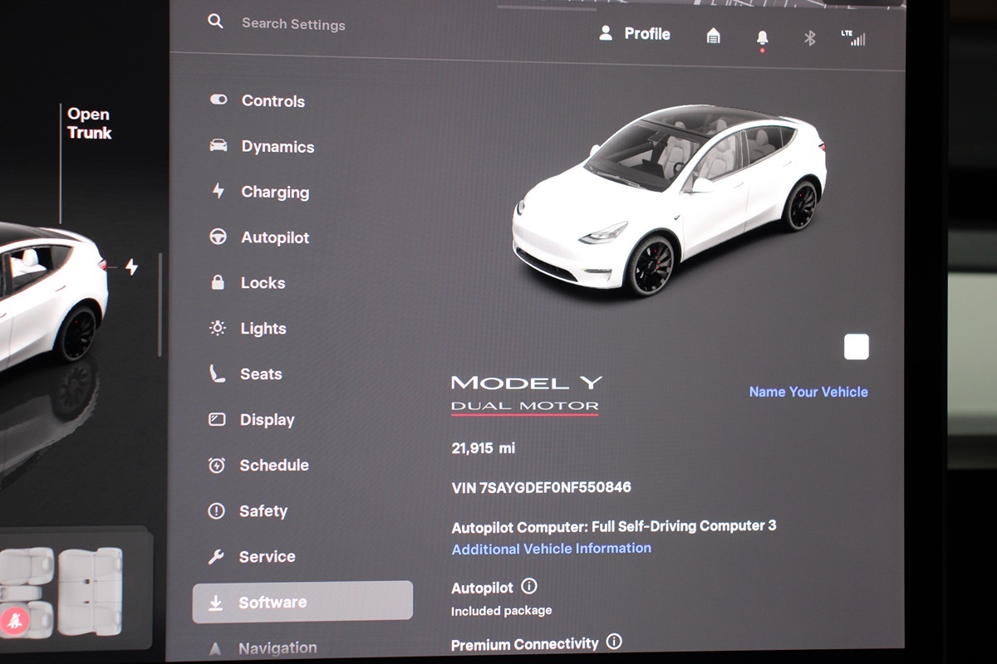Tap the LTE signal strength icon

pyautogui.click(x=852, y=38)
